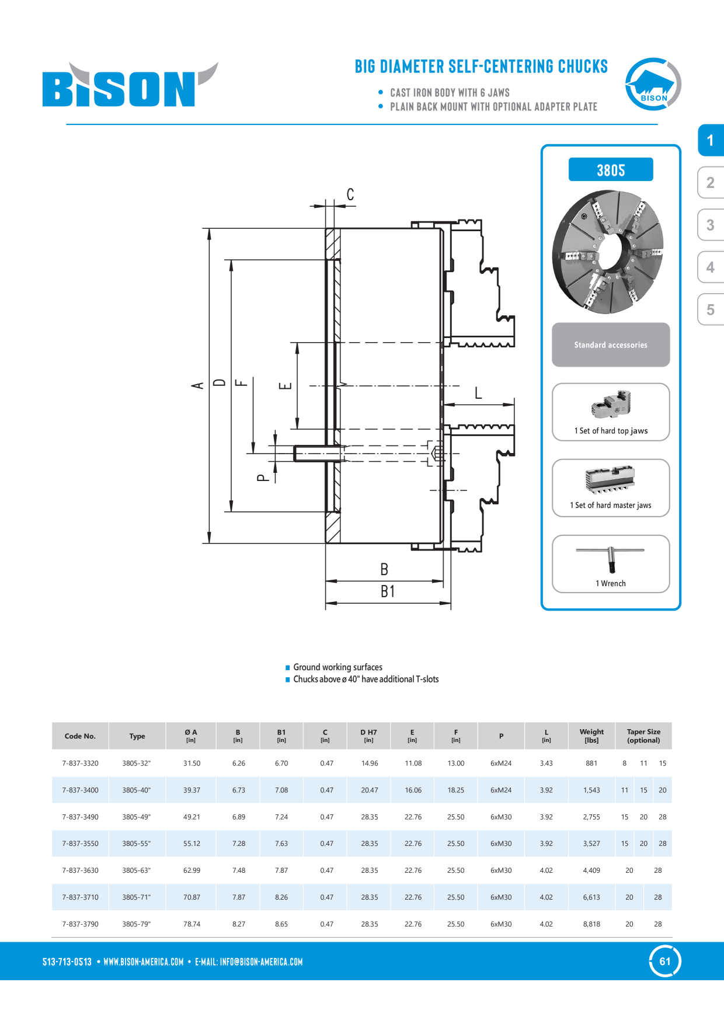This screenshot has width=724, height=1024.
Task: Click the weight value 8,818
Action: [x=591, y=924]
